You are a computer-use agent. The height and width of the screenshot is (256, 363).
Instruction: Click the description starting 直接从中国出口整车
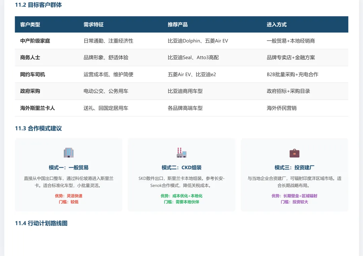click(69, 182)
